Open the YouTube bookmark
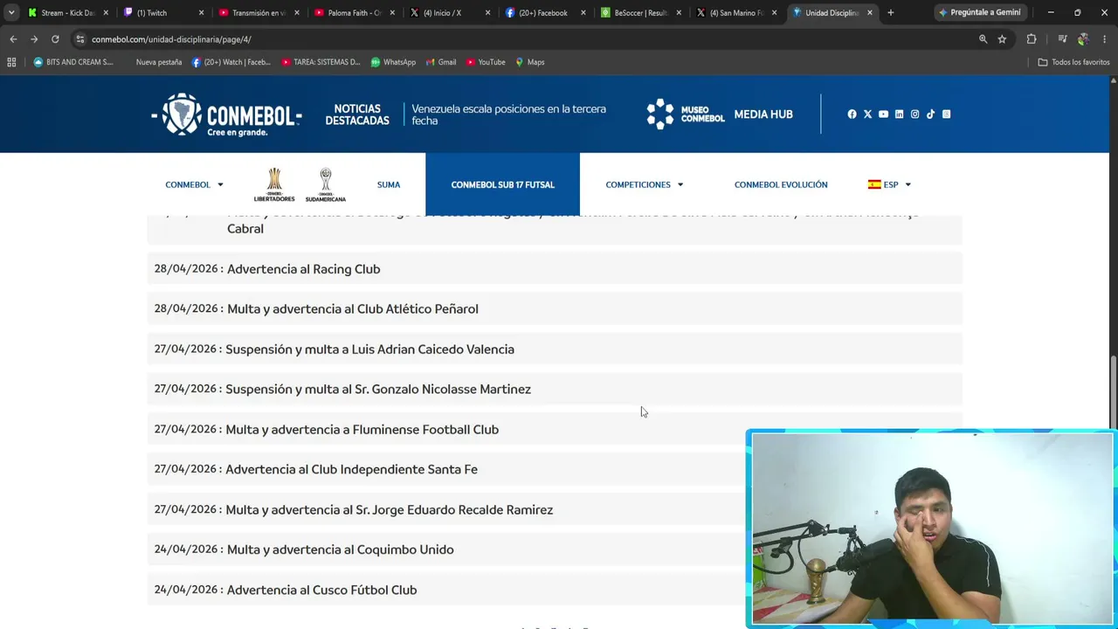1118x629 pixels. 486,62
